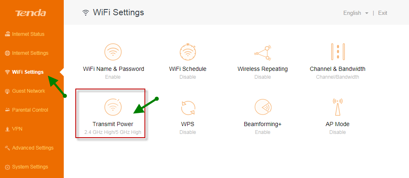Open Advanced Settings in sidebar
409x178 pixels.
coord(29,148)
